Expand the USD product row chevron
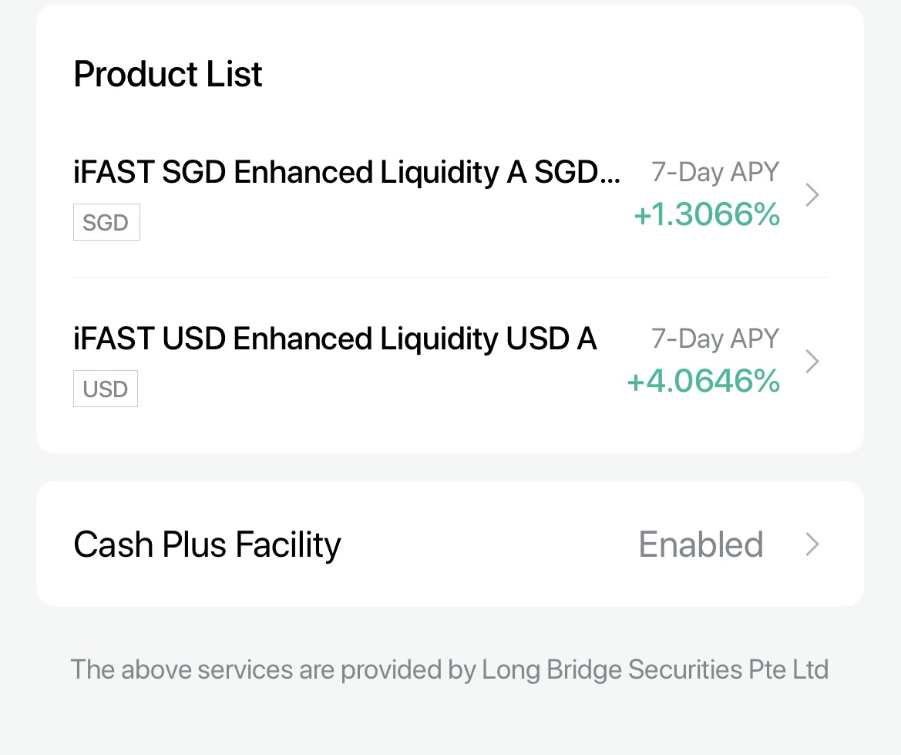This screenshot has height=755, width=901. (812, 361)
